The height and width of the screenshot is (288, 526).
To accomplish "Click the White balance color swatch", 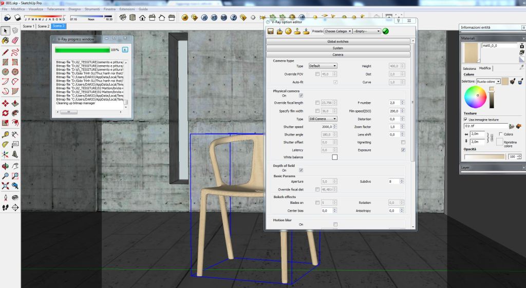I will click(x=334, y=157).
